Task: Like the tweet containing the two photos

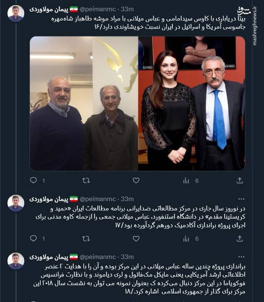Action: click(x=136, y=180)
